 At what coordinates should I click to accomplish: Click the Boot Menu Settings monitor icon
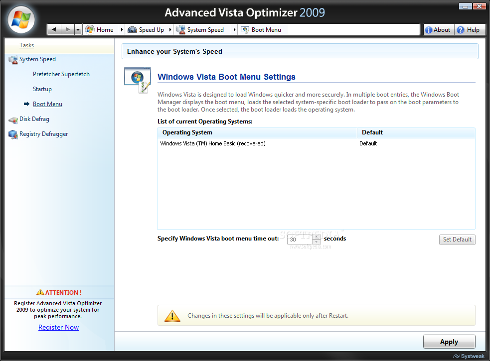[138, 80]
